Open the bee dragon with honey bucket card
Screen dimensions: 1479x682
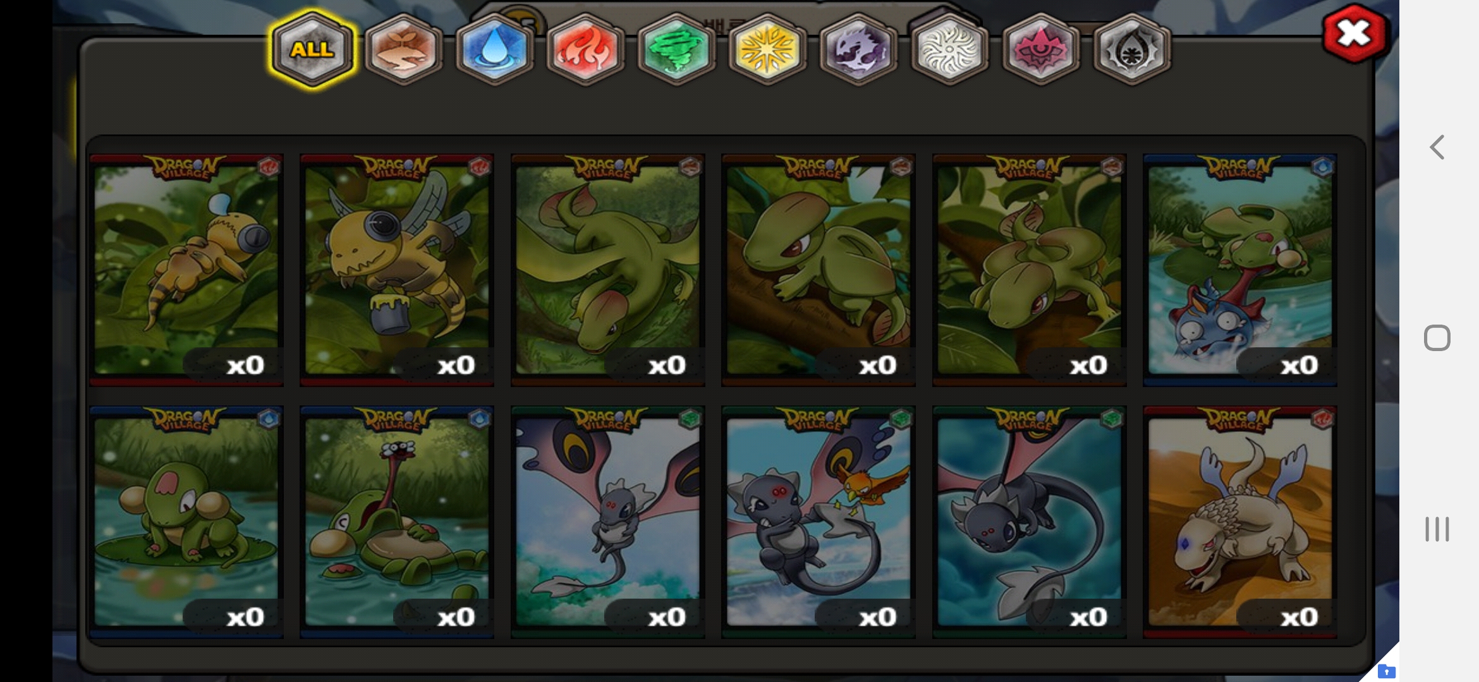click(x=397, y=270)
